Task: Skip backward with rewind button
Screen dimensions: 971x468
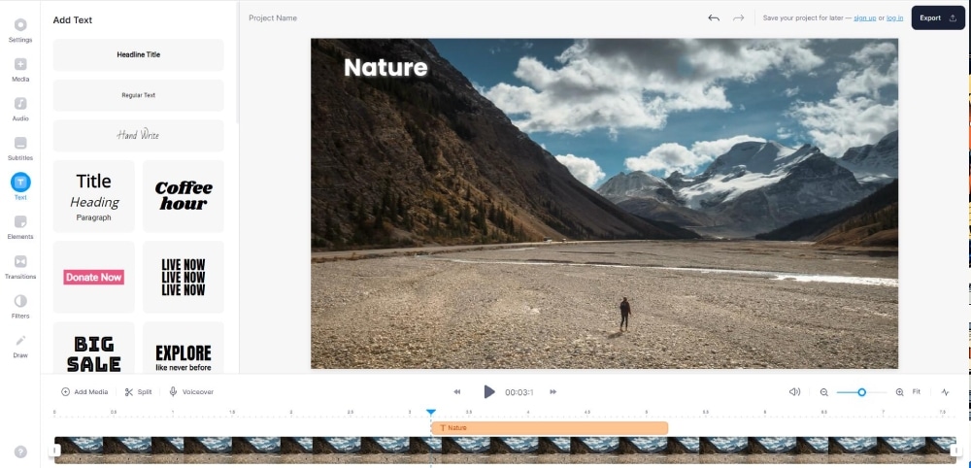Action: pos(457,392)
